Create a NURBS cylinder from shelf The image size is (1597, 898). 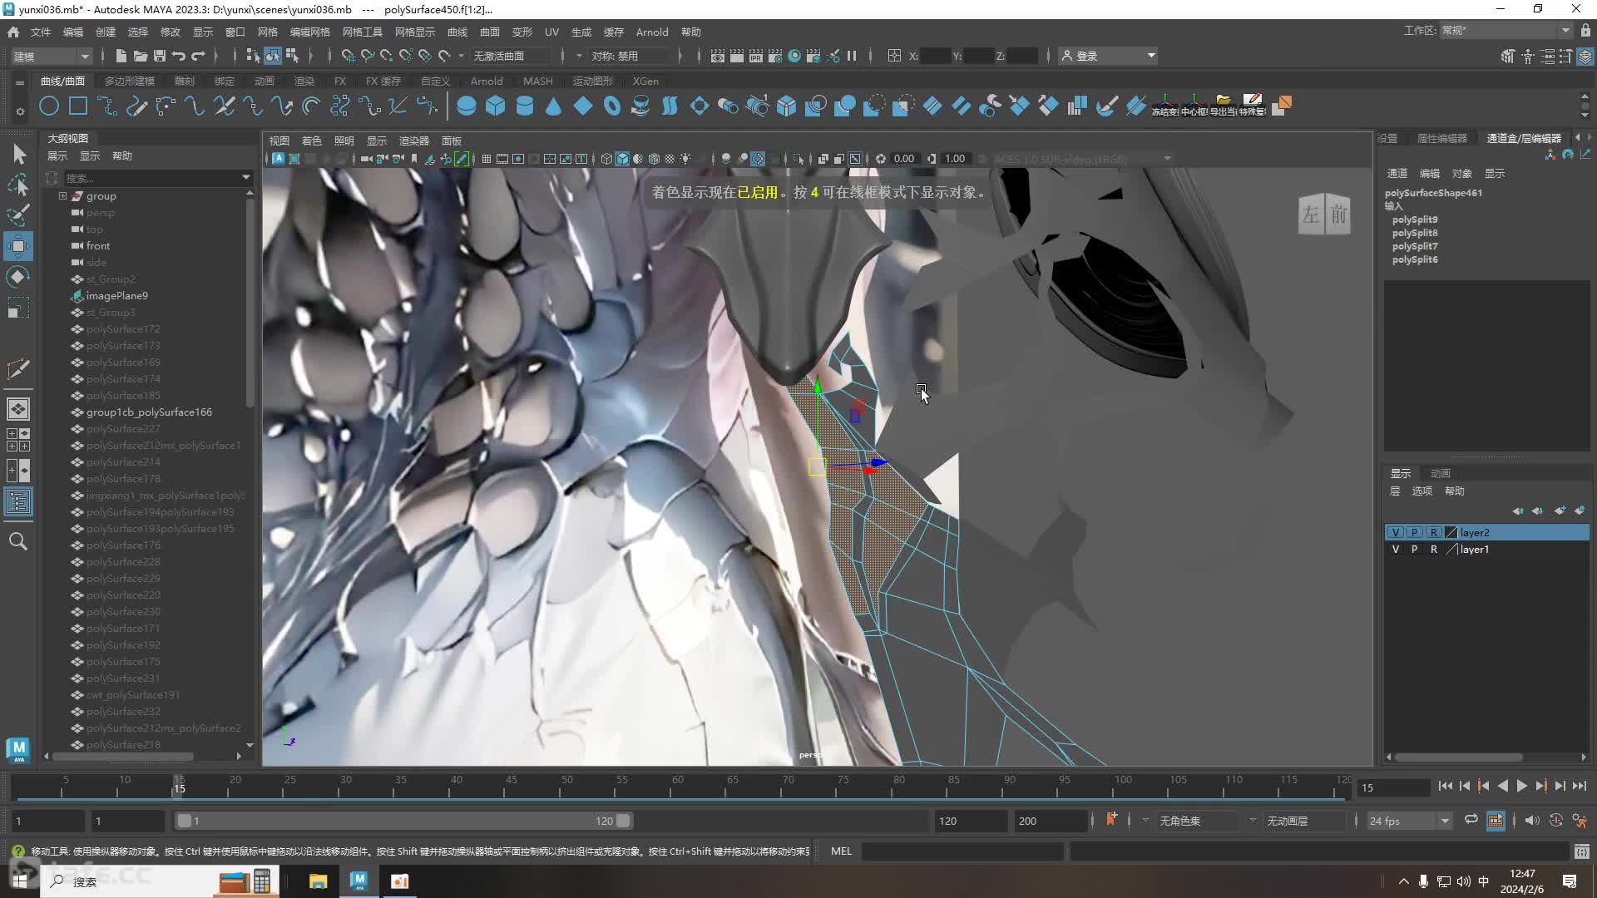(525, 106)
